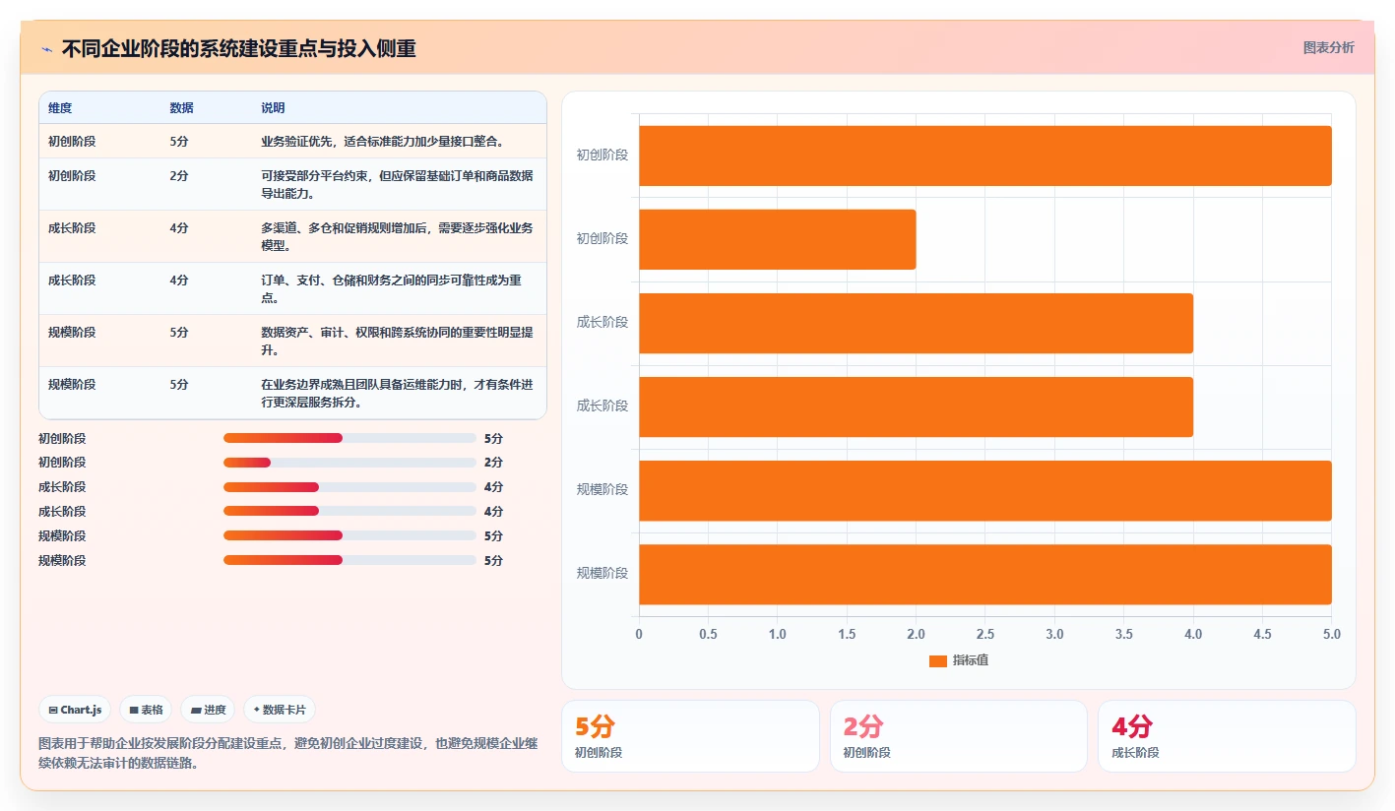Click the 2.5 tick on the x-axis
This screenshot has width=1395, height=811.
(985, 634)
